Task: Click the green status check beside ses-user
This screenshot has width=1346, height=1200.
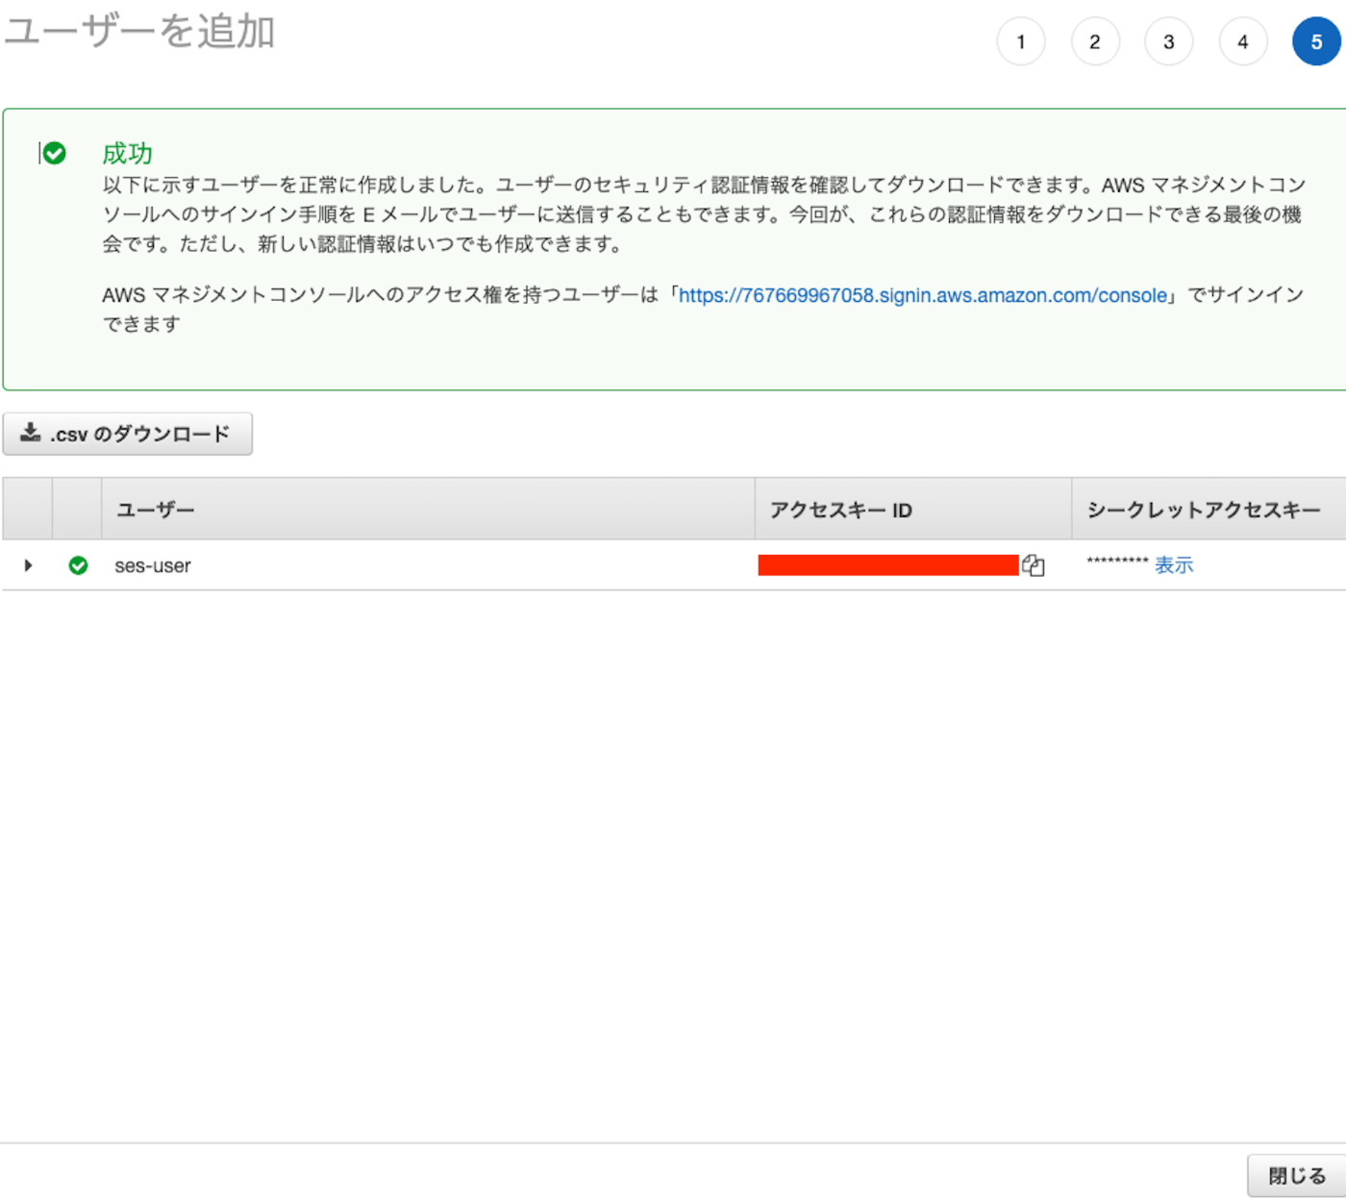Action: 78,565
